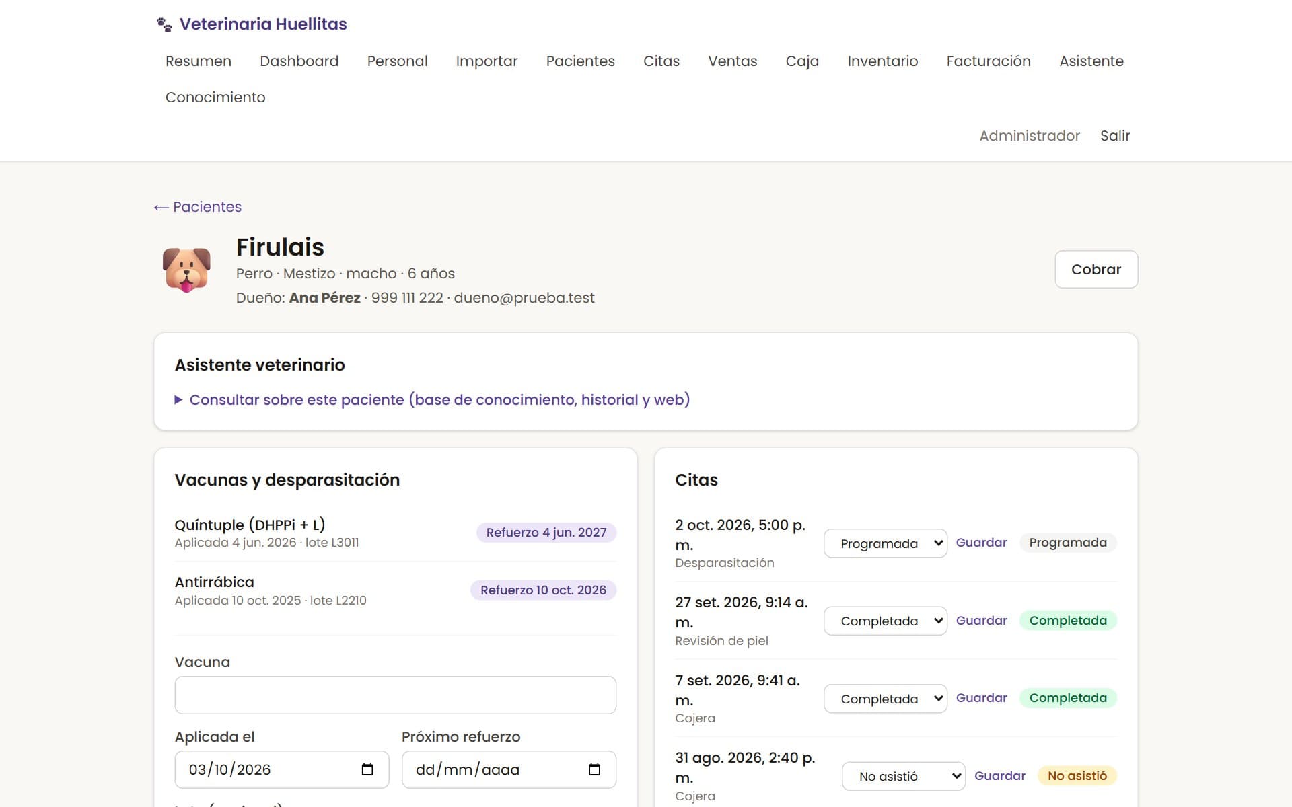Viewport: 1292px width, 807px height.
Task: Go to the Dashboard section
Action: click(299, 61)
